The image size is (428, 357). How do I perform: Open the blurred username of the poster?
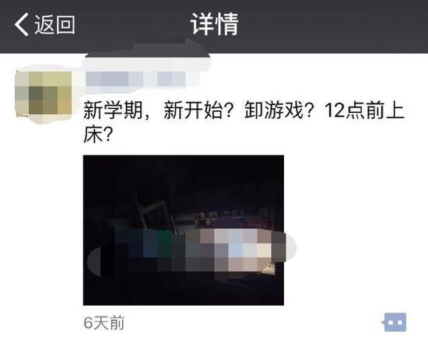click(135, 79)
